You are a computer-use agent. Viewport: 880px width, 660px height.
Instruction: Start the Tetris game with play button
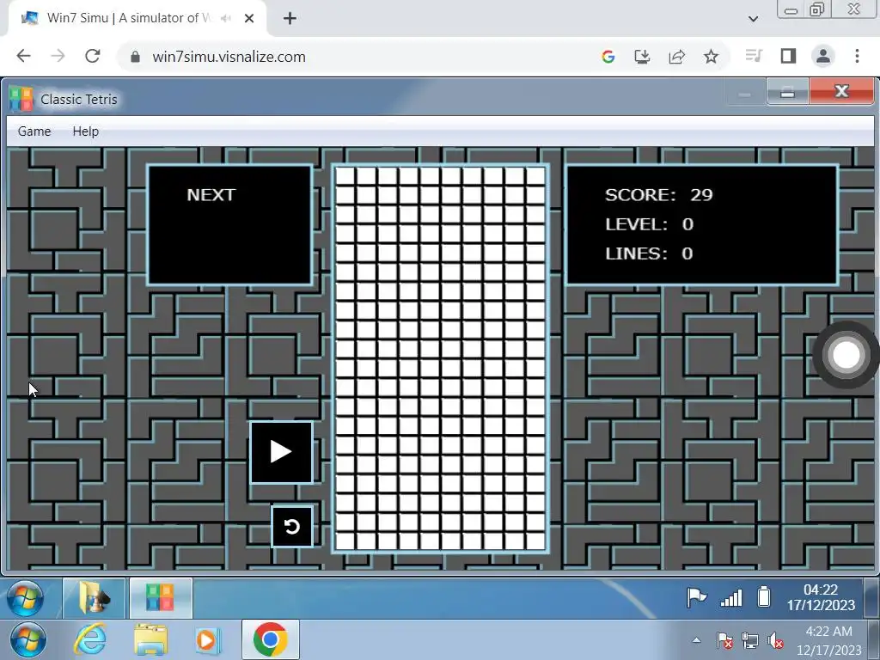(x=281, y=452)
